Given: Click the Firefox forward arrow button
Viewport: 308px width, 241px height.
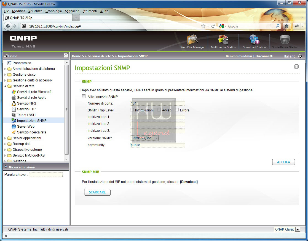Looking at the screenshot, I should pyautogui.click(x=15, y=26).
